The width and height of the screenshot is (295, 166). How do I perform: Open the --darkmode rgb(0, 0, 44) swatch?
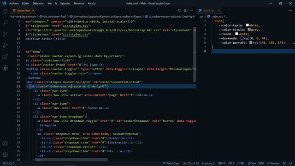point(242,38)
